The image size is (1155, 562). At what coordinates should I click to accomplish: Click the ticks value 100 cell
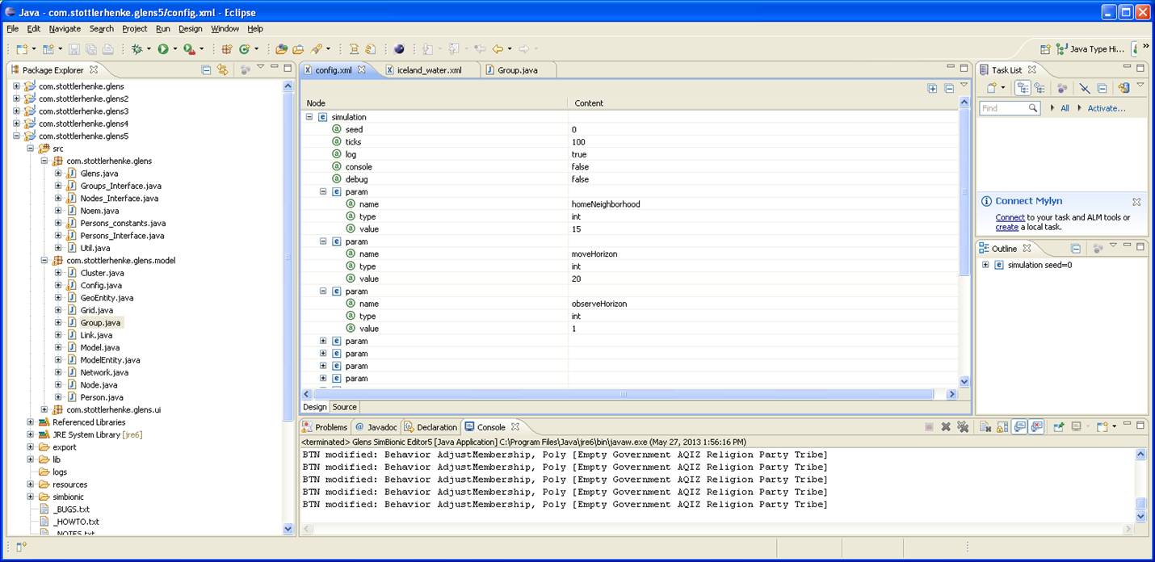(762, 142)
